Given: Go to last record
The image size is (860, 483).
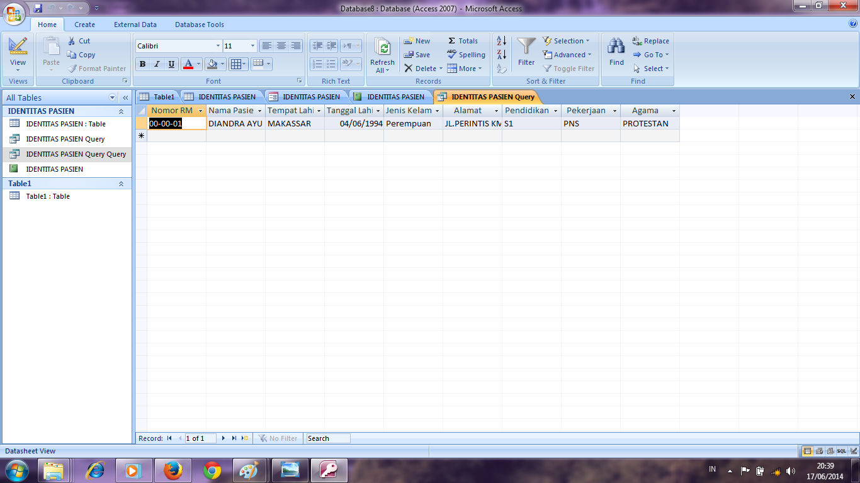Looking at the screenshot, I should point(234,438).
